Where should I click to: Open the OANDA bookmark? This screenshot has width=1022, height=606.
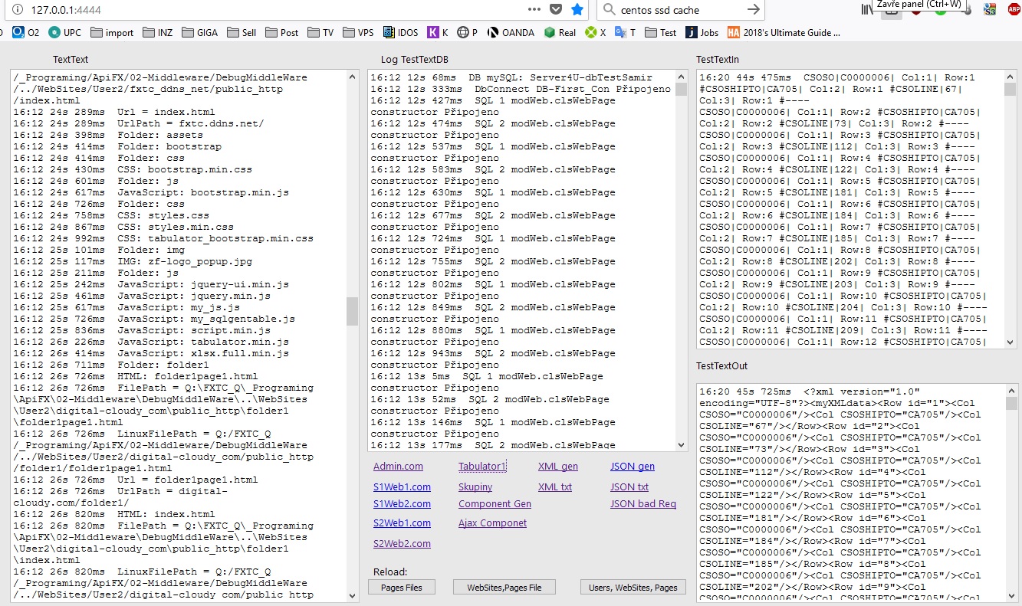511,33
